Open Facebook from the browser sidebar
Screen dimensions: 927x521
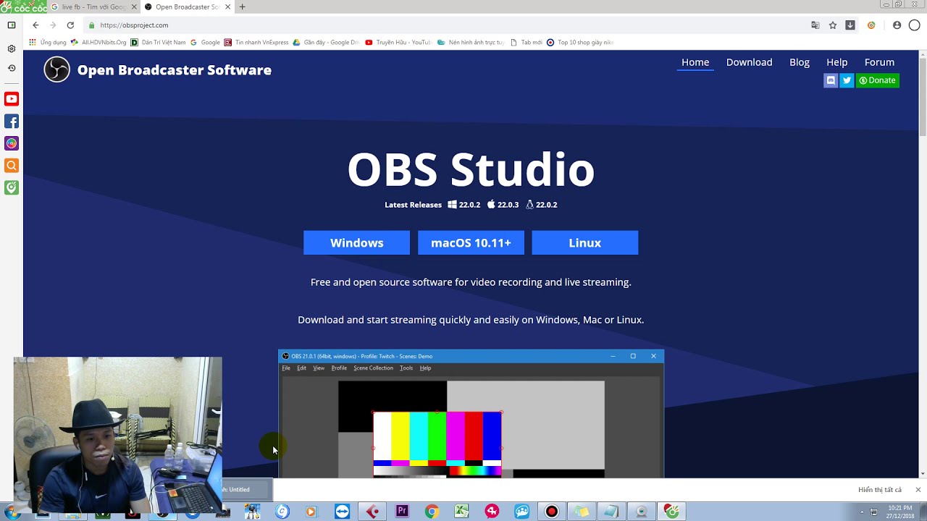click(x=12, y=122)
